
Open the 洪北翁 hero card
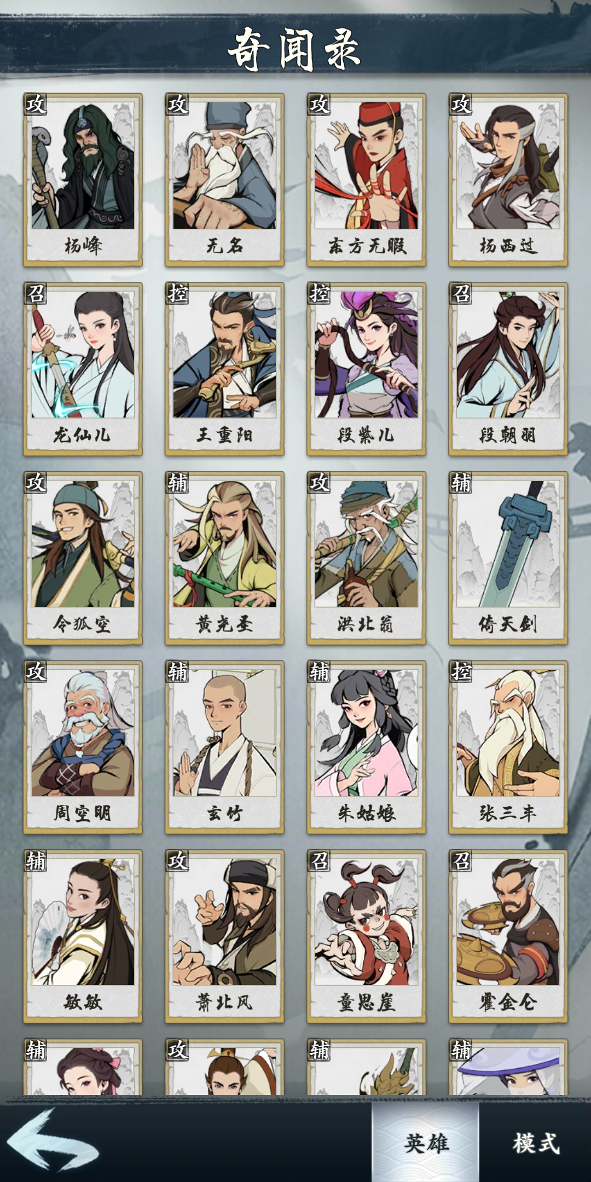[x=366, y=558]
